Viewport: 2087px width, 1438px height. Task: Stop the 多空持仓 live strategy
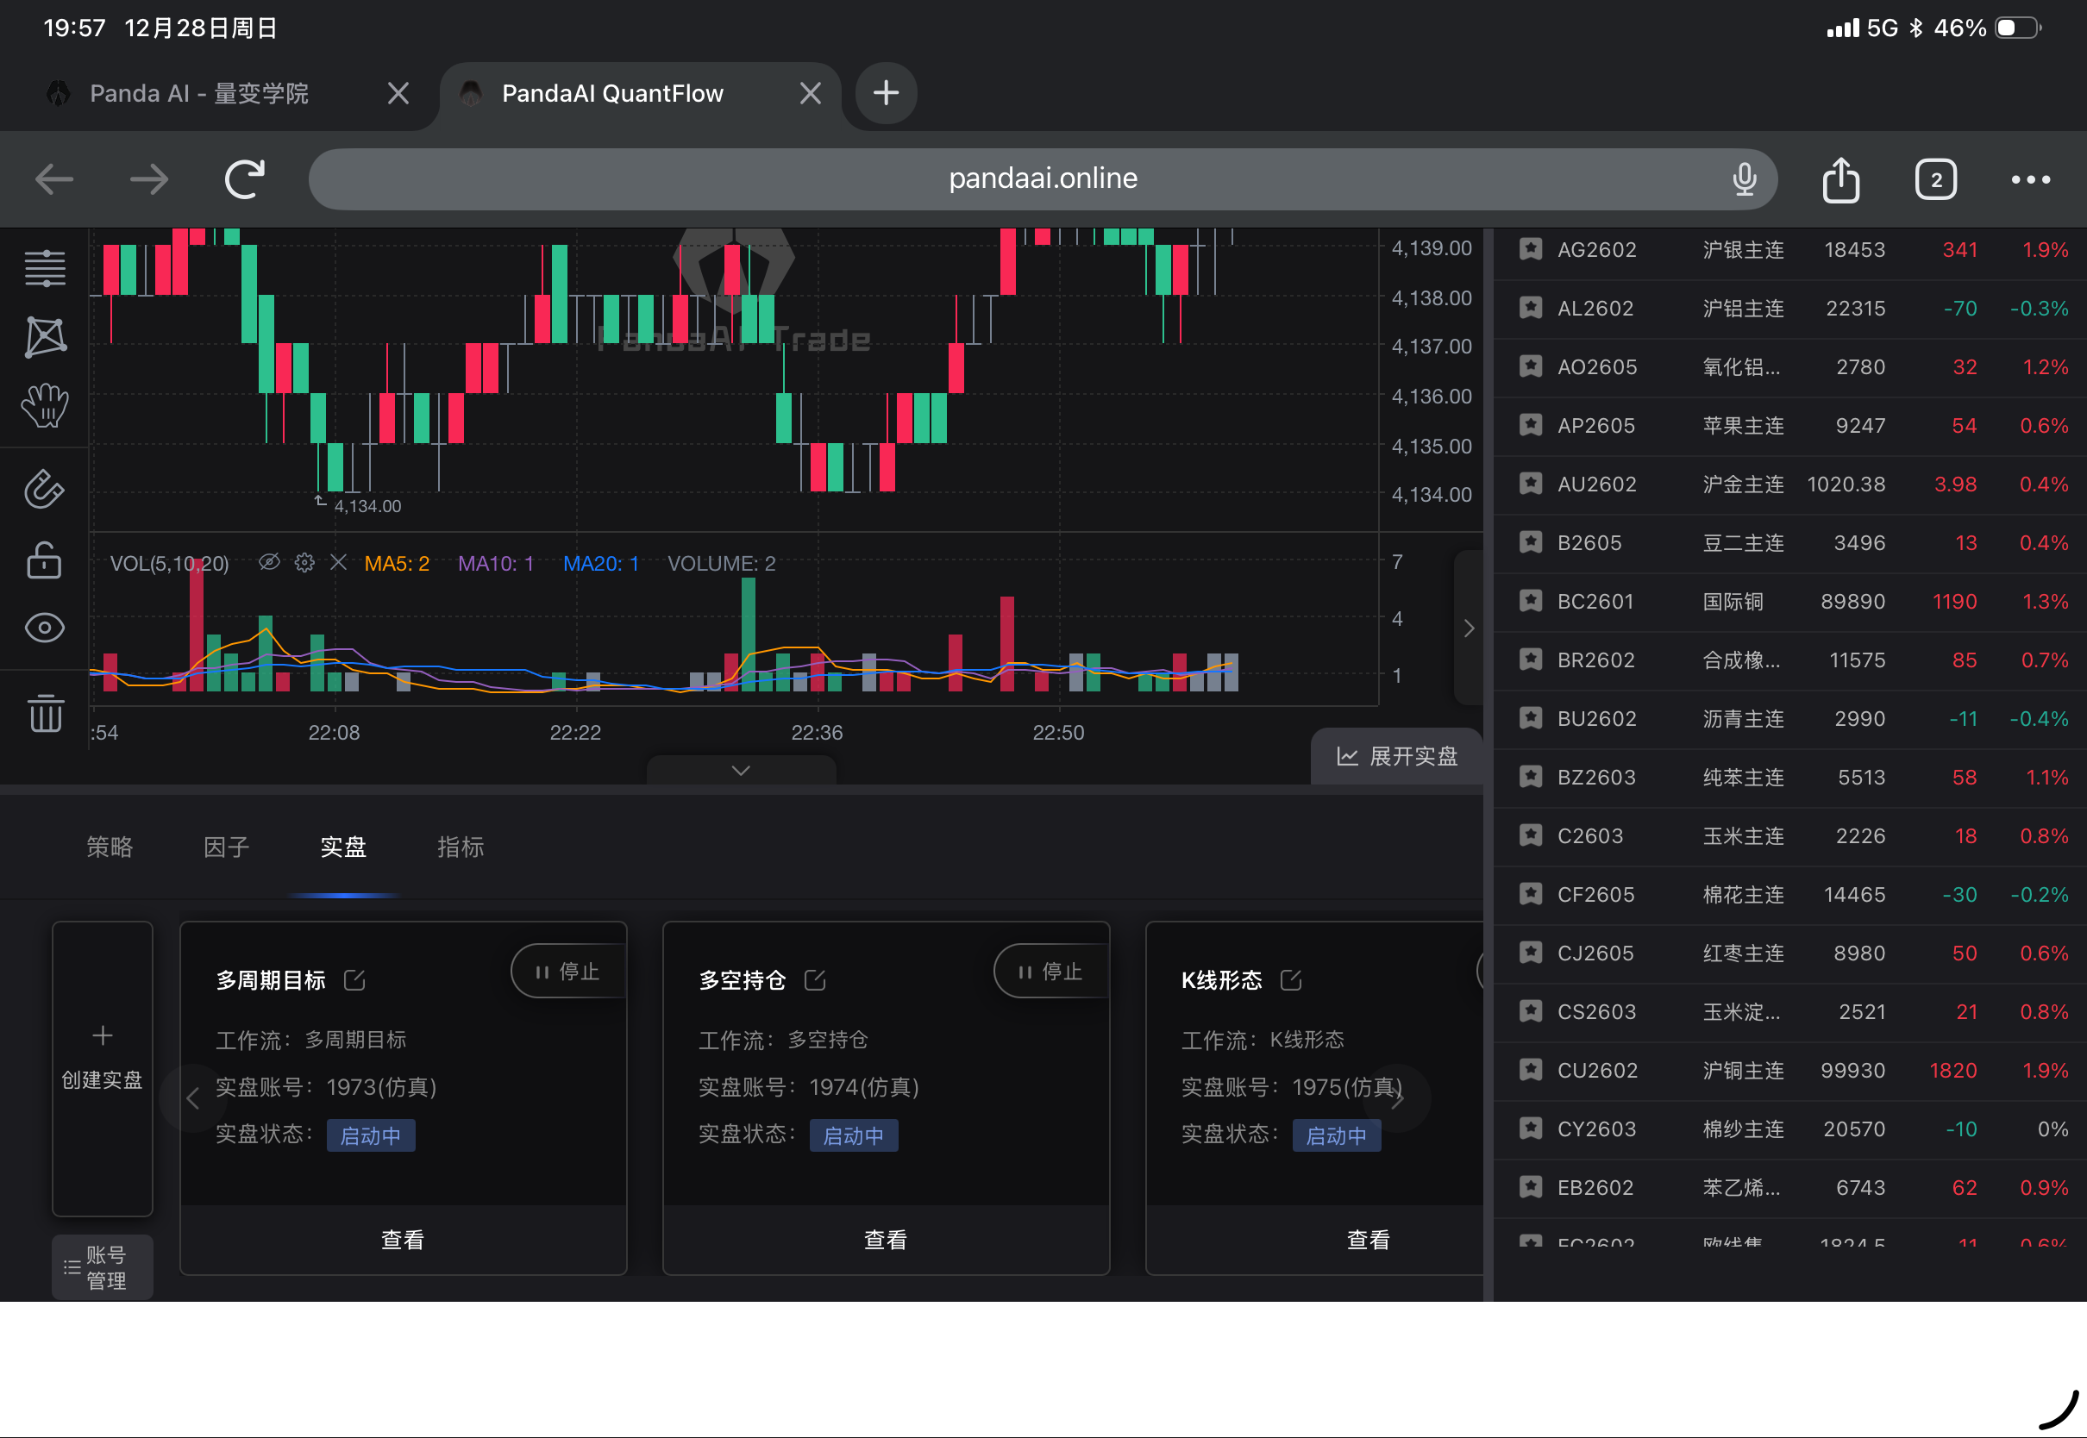pos(1051,972)
